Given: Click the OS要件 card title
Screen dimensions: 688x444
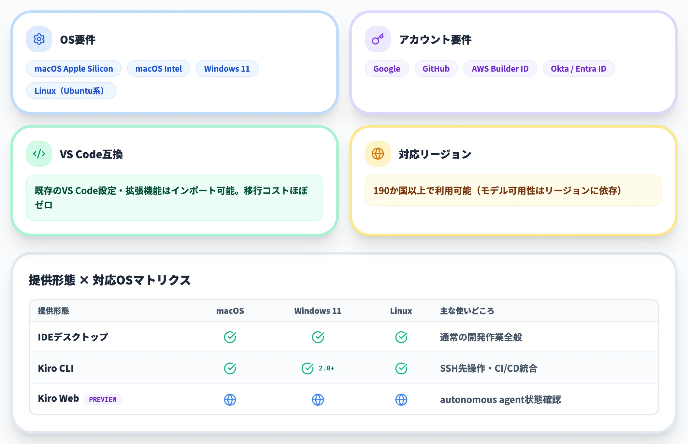Looking at the screenshot, I should pyautogui.click(x=78, y=40).
